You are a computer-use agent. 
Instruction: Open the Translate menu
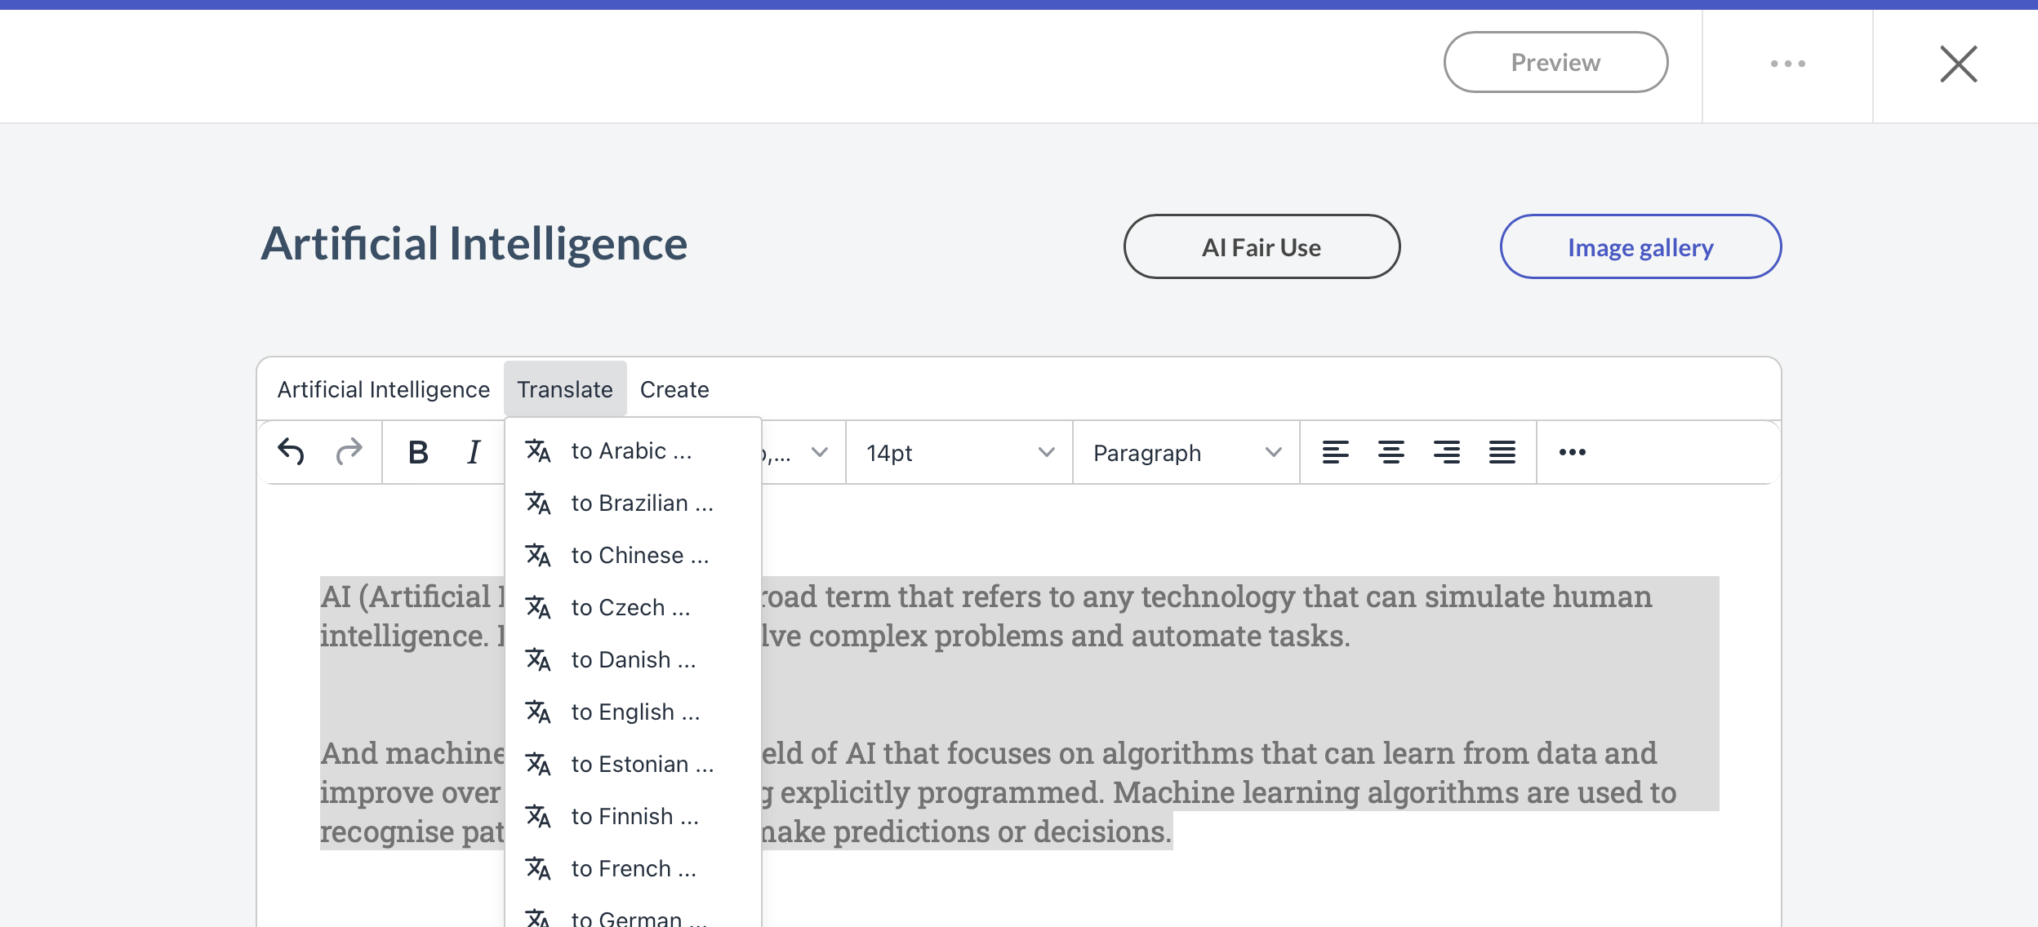[x=564, y=389]
